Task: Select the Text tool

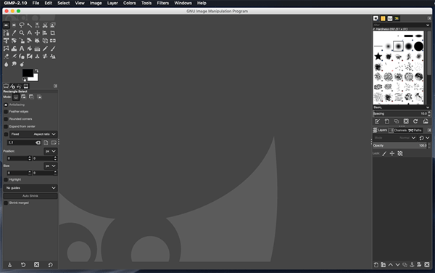Action: [22, 49]
